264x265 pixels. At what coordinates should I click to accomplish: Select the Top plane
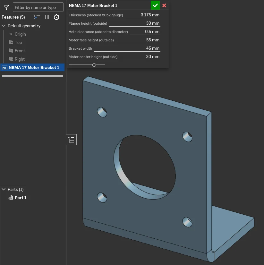[18, 42]
